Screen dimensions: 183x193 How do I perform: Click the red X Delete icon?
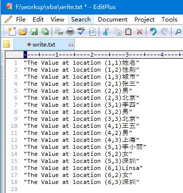coord(139,32)
